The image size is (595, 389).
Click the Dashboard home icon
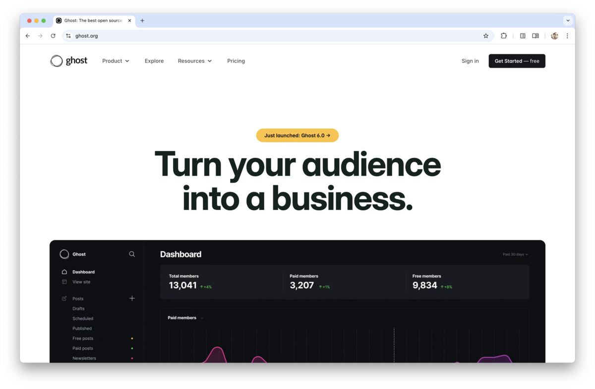point(64,272)
